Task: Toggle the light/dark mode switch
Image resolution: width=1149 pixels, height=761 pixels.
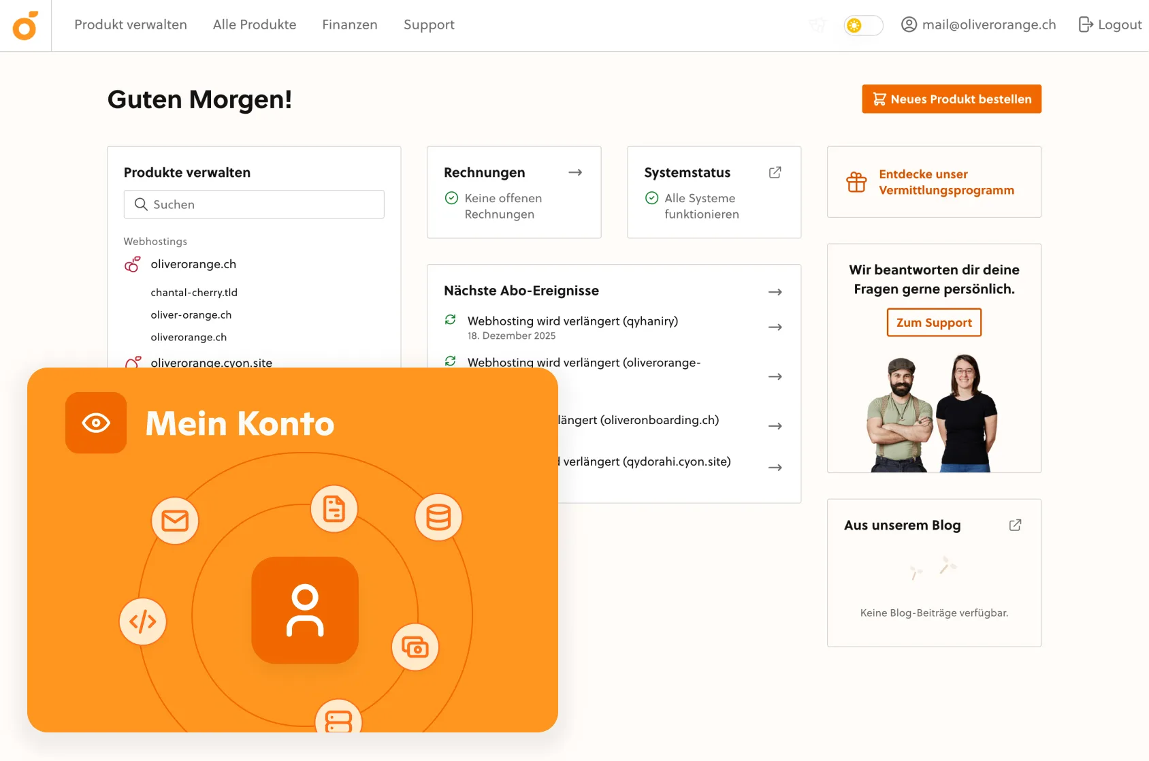Action: point(862,25)
